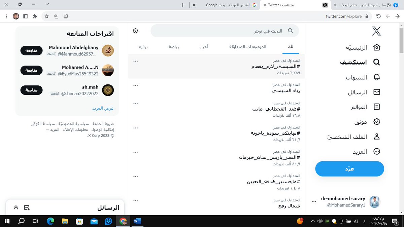Toggle Chrome side panel icon
The width and height of the screenshot is (404, 227).
[25, 16]
